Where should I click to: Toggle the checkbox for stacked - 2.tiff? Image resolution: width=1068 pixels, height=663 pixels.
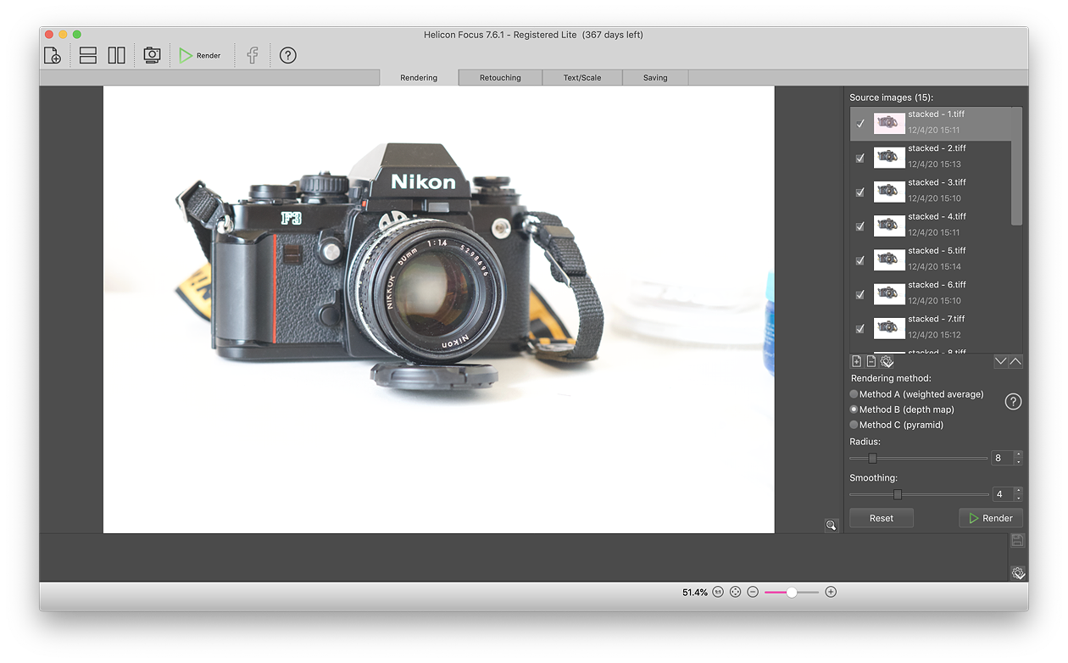pyautogui.click(x=860, y=158)
